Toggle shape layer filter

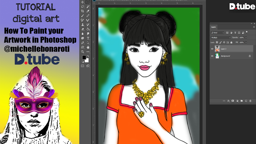(x=239, y=33)
